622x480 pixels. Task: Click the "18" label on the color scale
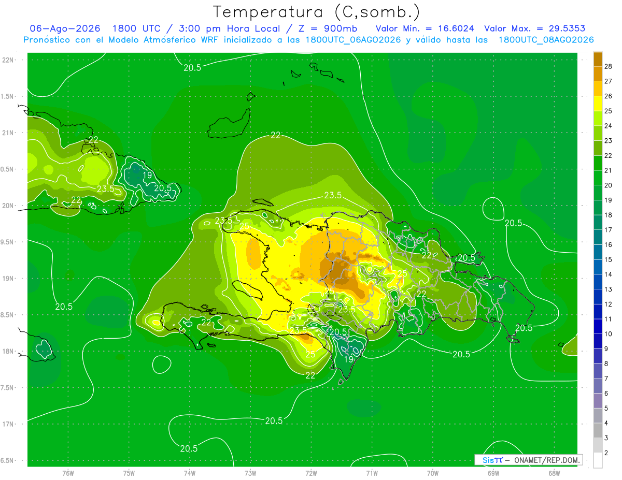pos(608,215)
